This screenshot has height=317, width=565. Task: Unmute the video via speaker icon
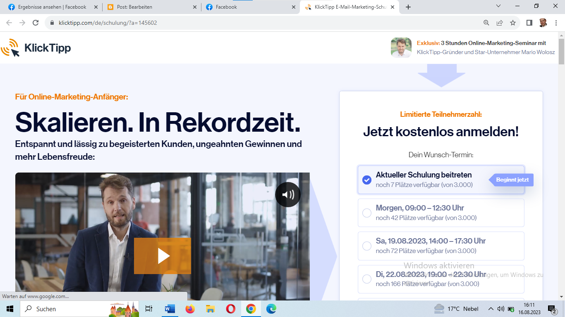288,194
